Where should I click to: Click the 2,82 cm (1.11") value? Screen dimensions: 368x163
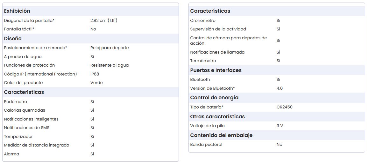pyautogui.click(x=106, y=21)
